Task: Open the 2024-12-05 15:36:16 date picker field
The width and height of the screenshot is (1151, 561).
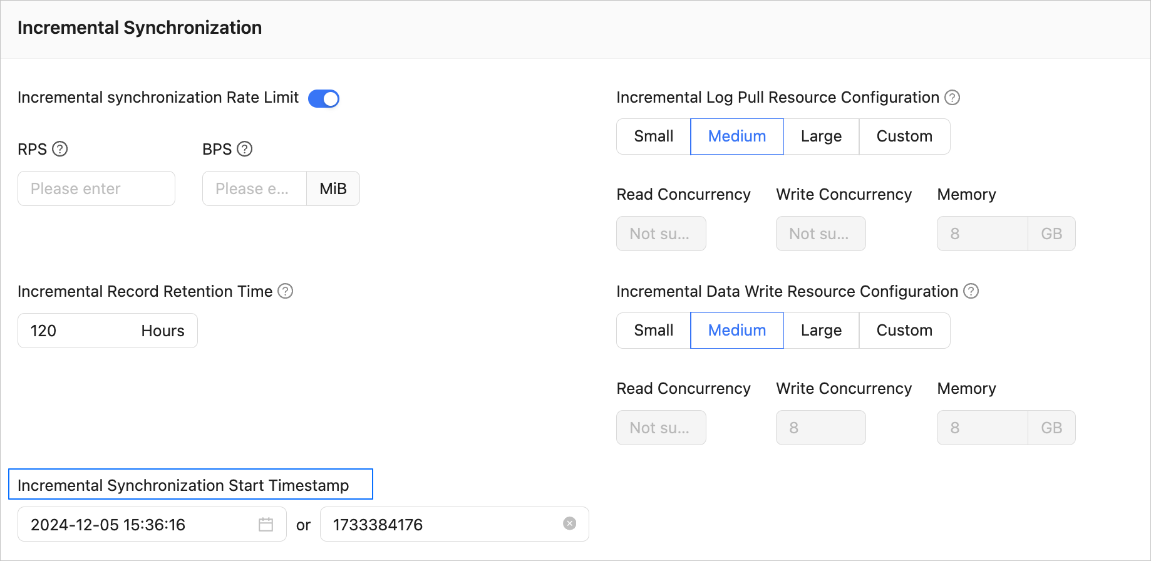Action: click(138, 525)
